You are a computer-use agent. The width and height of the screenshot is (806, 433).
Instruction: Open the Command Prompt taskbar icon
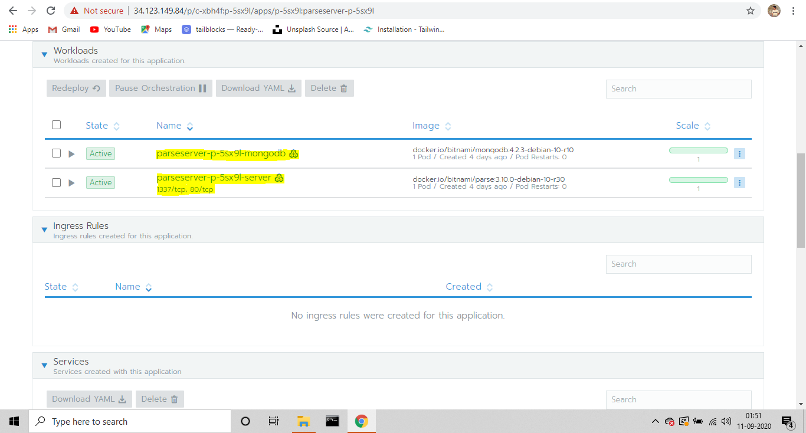point(332,421)
